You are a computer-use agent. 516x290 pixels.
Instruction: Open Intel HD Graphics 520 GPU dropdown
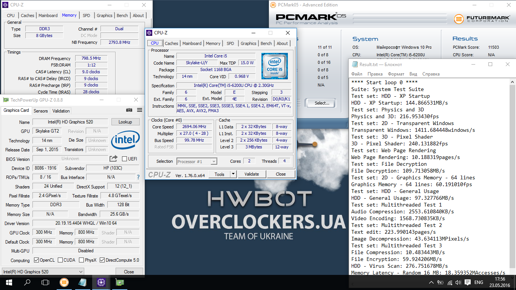tap(43, 271)
